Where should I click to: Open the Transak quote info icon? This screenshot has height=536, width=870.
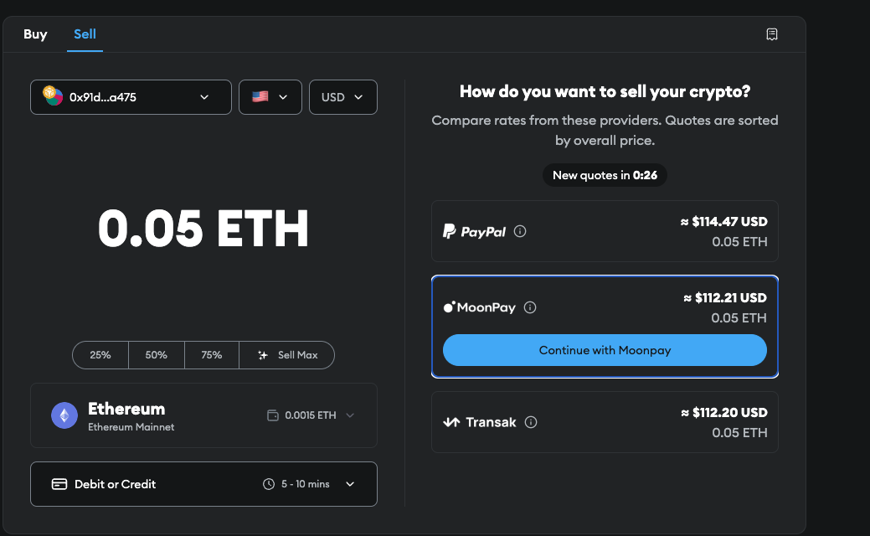point(532,422)
